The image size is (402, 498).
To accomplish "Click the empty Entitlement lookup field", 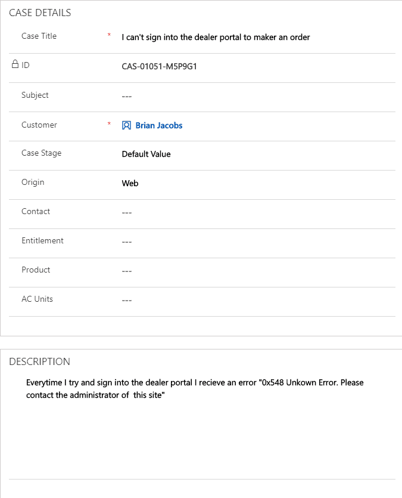I will tap(258, 242).
